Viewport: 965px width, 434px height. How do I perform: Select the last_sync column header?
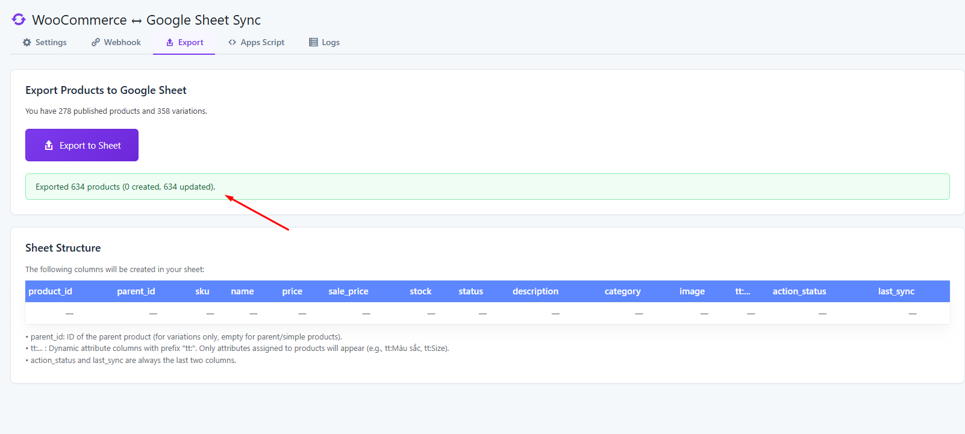pos(896,291)
